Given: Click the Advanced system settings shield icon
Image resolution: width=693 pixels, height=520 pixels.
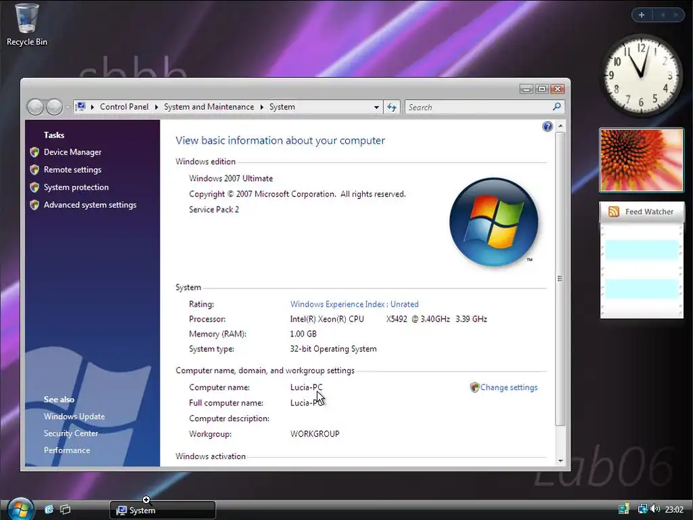Looking at the screenshot, I should [35, 205].
